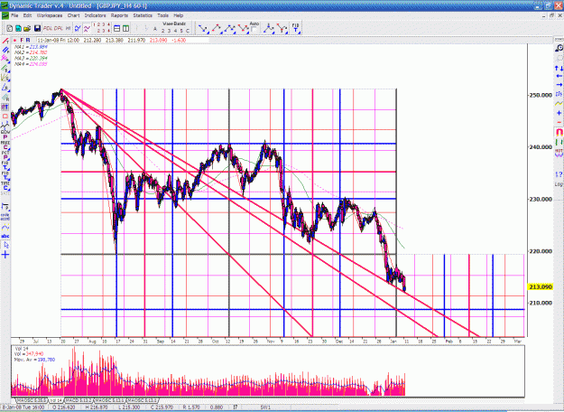Click the blue right arrow scroll icon
The image size is (564, 412).
(x=559, y=84)
